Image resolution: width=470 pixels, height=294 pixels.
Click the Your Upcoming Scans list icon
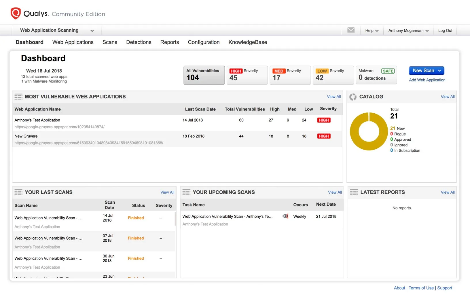pyautogui.click(x=186, y=192)
